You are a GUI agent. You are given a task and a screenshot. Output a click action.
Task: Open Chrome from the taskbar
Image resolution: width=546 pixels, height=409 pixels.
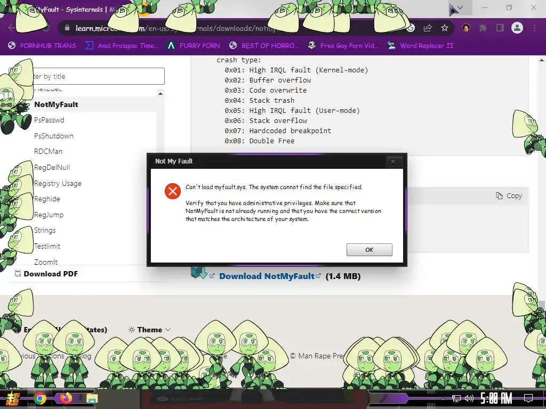click(40, 398)
